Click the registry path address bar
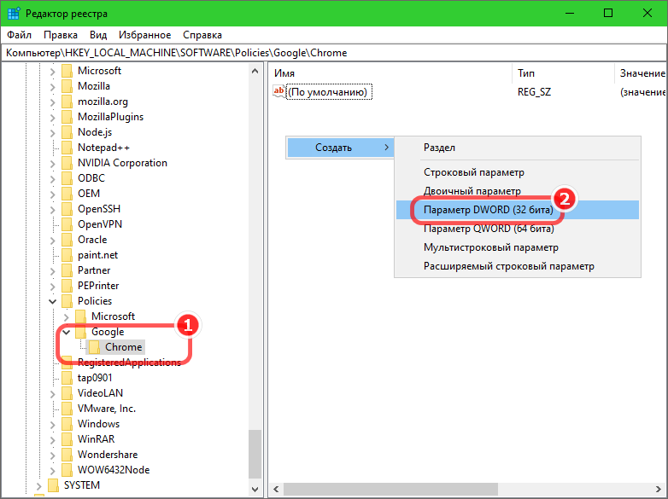668x499 pixels. click(333, 53)
